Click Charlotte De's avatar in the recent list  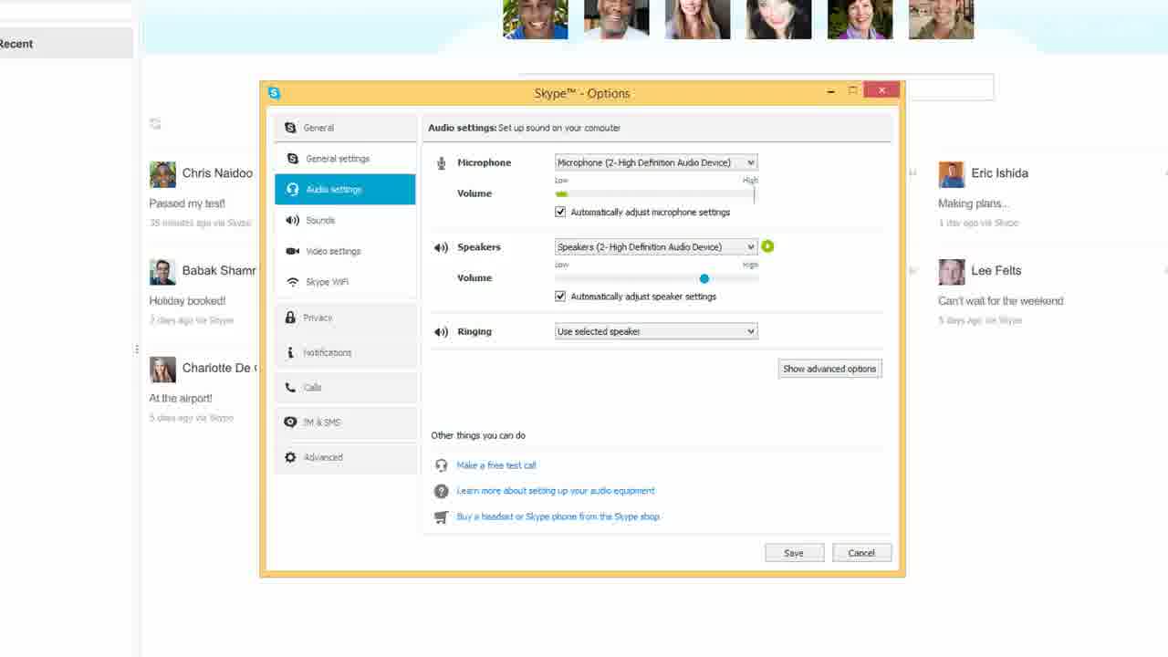coord(162,370)
